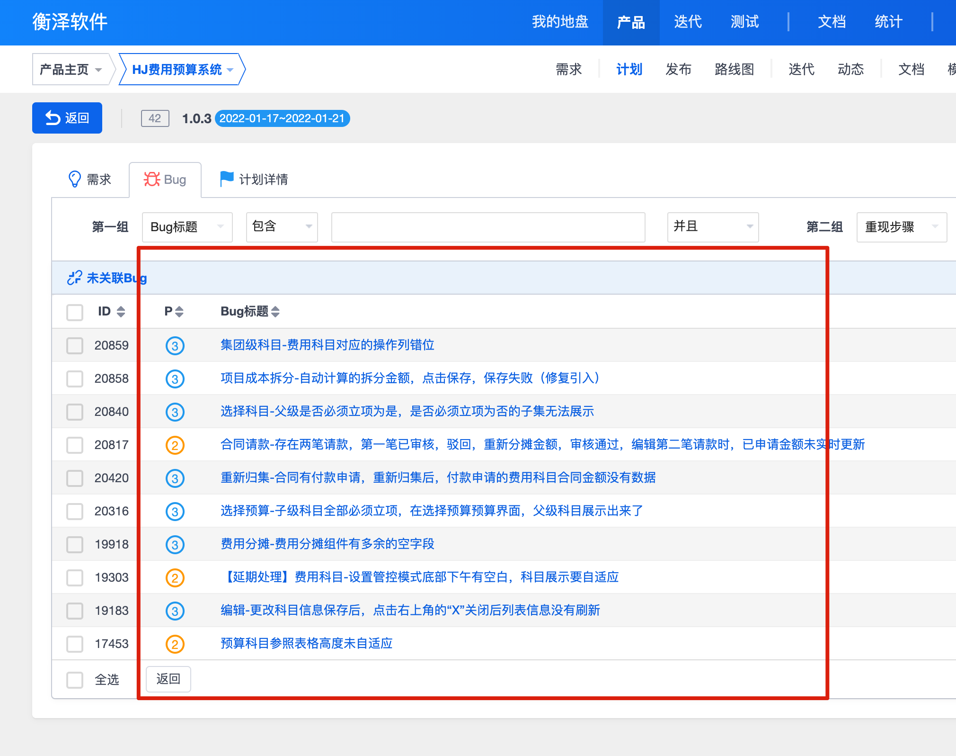Expand the 包含 operator dropdown
The width and height of the screenshot is (956, 756).
[x=282, y=227]
